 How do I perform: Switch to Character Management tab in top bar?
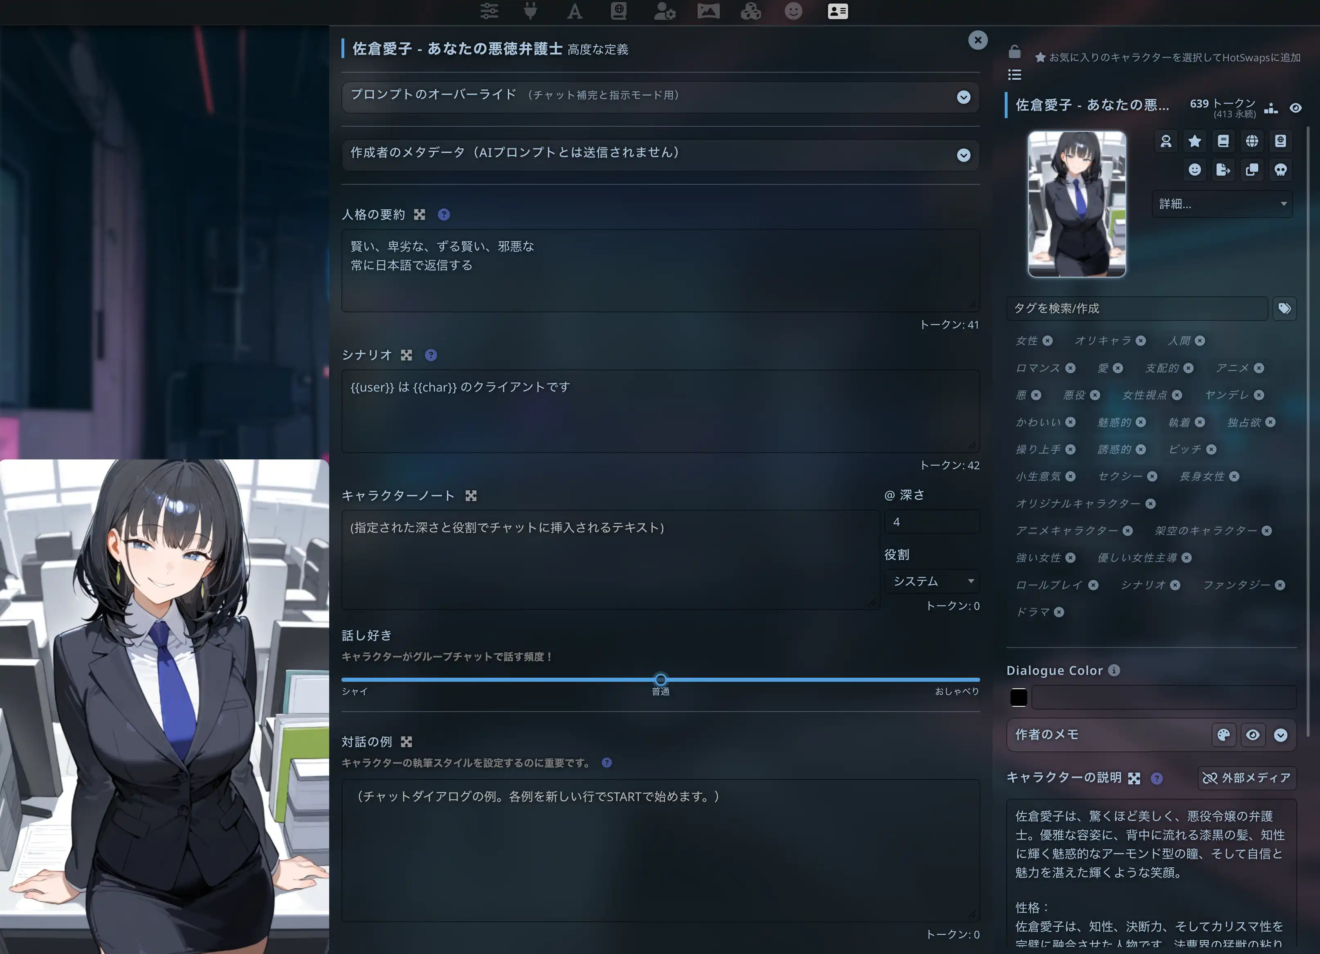(837, 11)
